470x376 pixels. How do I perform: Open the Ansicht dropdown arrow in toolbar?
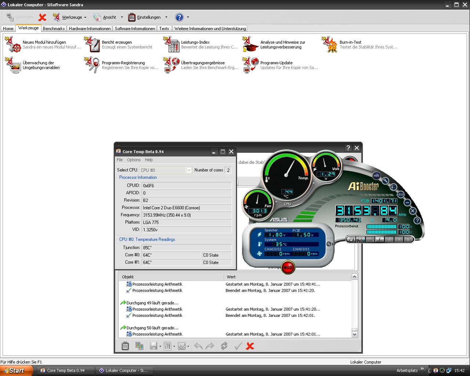tap(122, 17)
